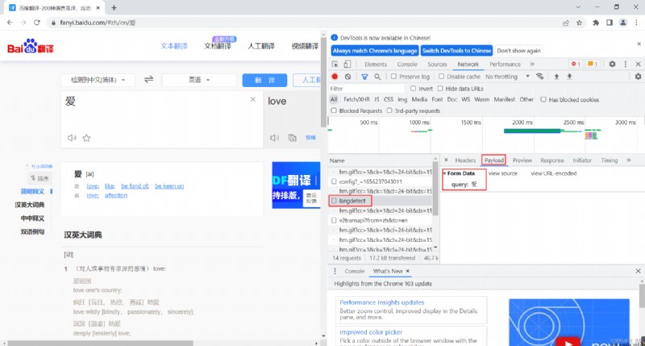Select the langdetect request row
This screenshot has width=645, height=346.
[x=381, y=201]
